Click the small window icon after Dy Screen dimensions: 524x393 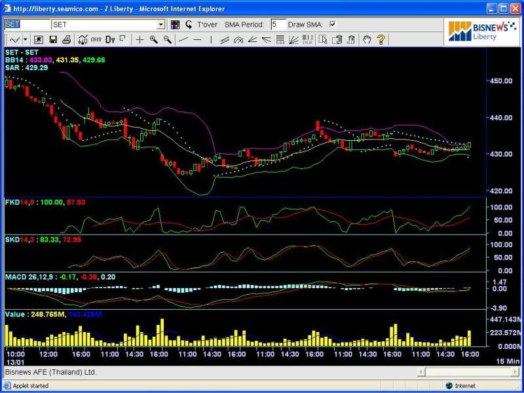click(124, 40)
